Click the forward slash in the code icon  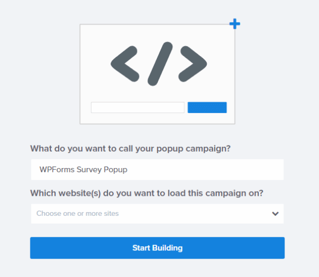click(x=160, y=64)
